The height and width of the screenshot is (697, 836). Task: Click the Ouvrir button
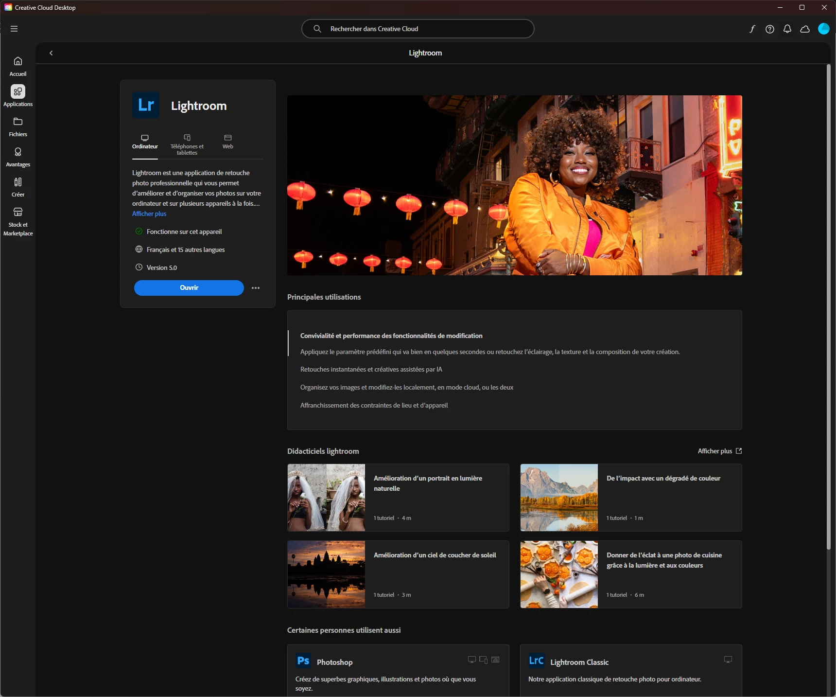[189, 288]
